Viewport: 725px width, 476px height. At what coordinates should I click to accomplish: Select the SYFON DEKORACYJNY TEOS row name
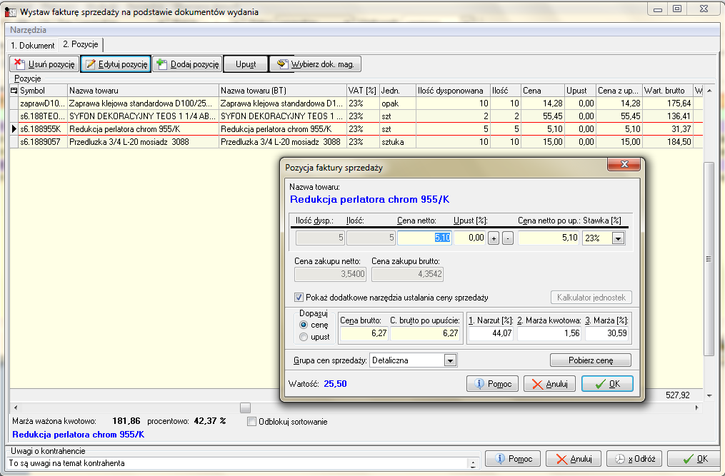pos(143,116)
